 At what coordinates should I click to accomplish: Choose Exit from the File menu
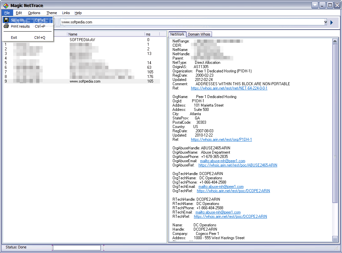(x=28, y=38)
